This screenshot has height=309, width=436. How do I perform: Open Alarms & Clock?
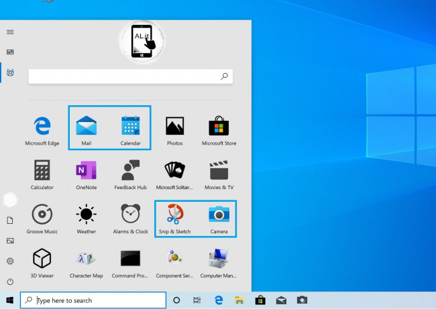[x=130, y=219]
